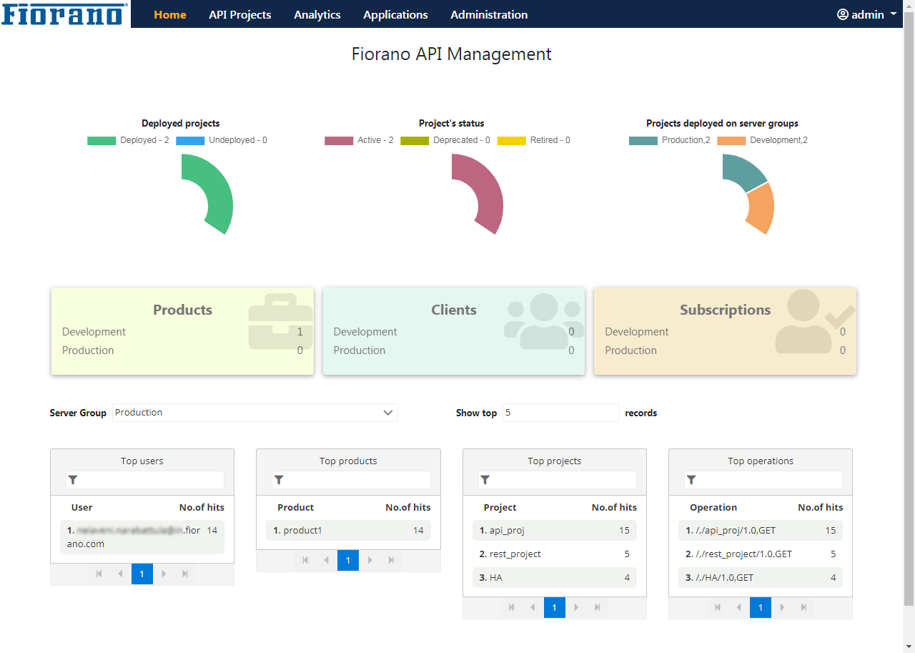Viewport: 915px width, 653px height.
Task: Click the admin user profile icon
Action: (x=843, y=14)
